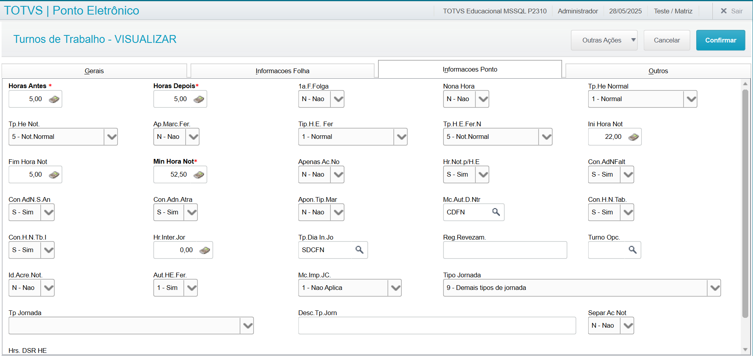The width and height of the screenshot is (753, 356).
Task: Click the Reg.Revezam. text field
Action: [x=505, y=250]
